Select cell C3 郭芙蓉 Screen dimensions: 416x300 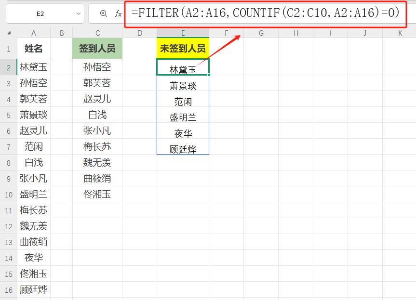pos(97,83)
